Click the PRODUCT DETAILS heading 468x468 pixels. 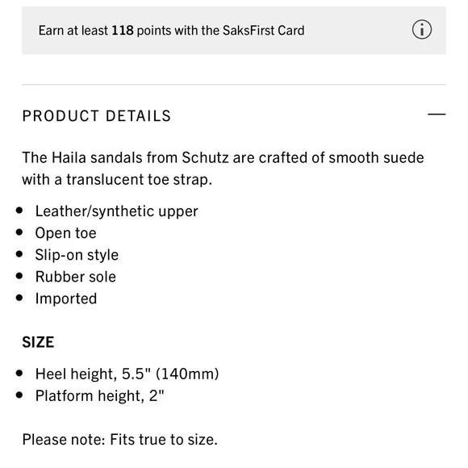[x=96, y=116]
